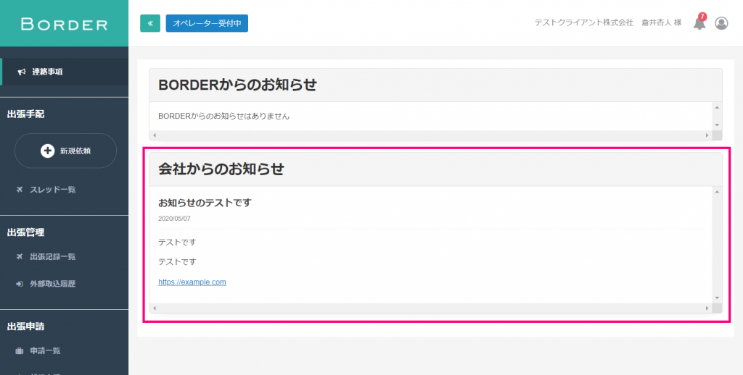The height and width of the screenshot is (375, 743).
Task: Click the plus icon for 新規依頼
Action: coord(48,151)
